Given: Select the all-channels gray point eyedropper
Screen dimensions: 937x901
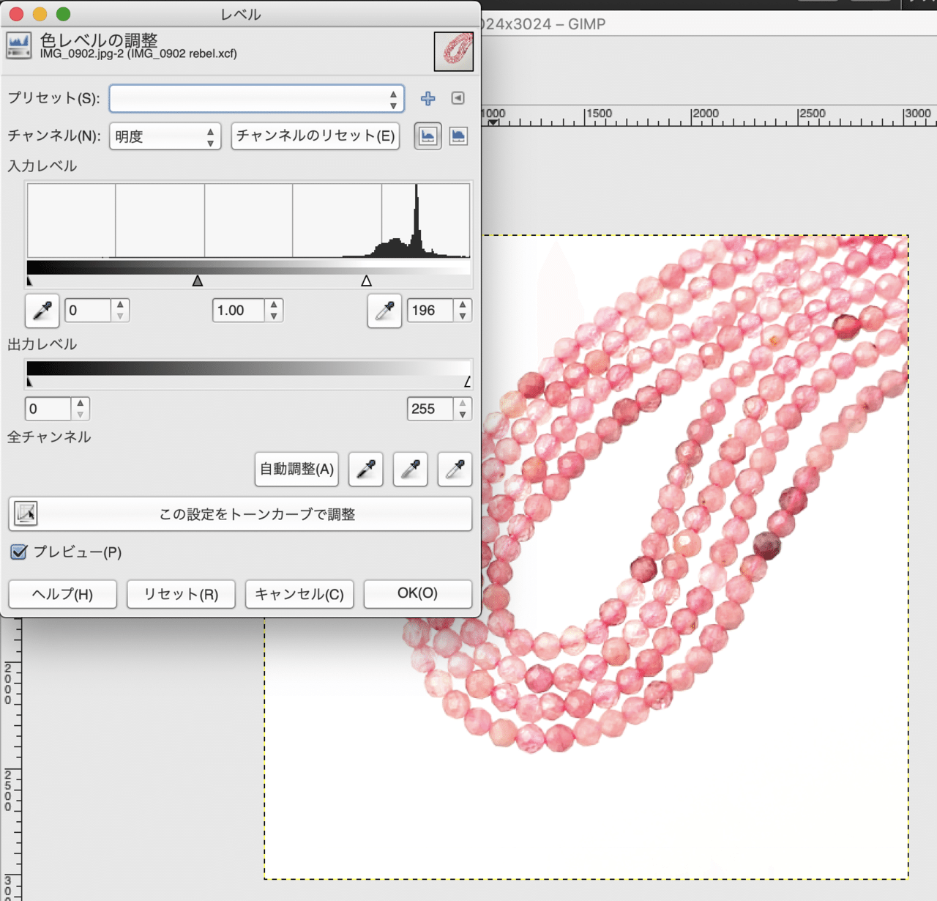Looking at the screenshot, I should [411, 469].
